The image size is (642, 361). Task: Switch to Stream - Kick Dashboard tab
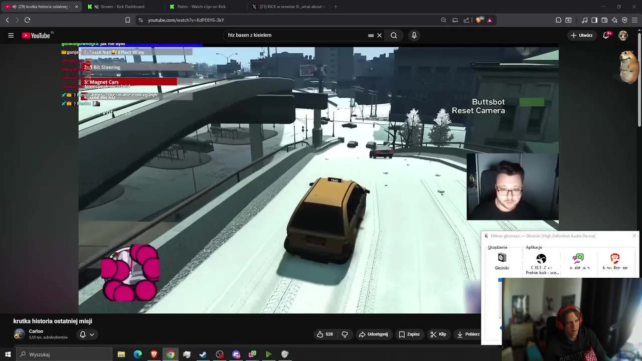click(122, 7)
